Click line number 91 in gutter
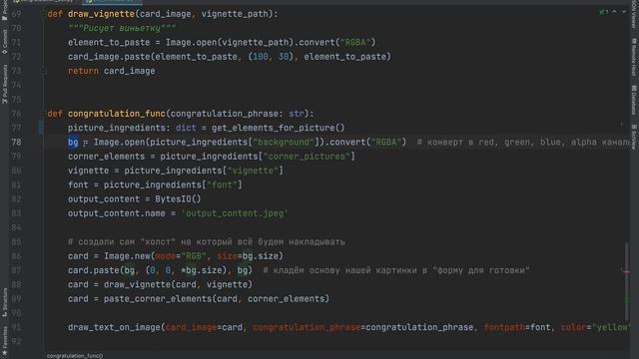The image size is (639, 359). coord(16,327)
